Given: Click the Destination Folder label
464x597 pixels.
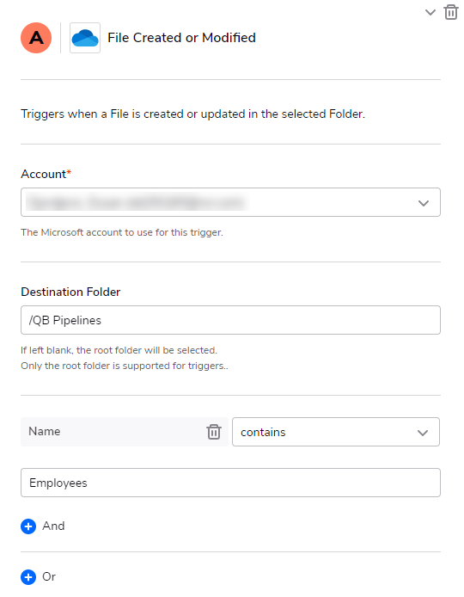Looking at the screenshot, I should pos(70,292).
